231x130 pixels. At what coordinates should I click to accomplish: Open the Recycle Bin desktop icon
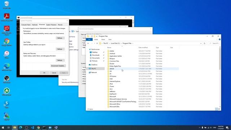point(6,5)
